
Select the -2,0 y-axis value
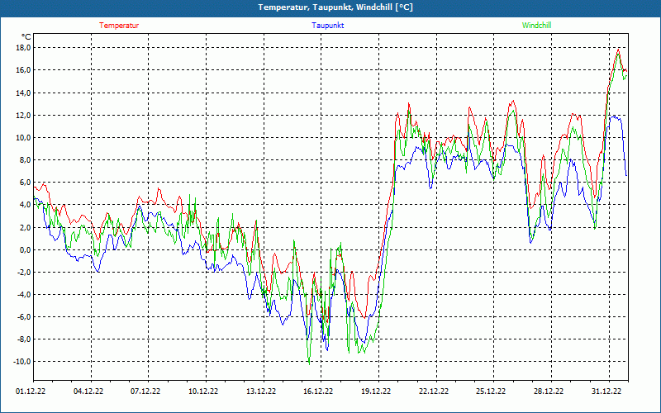point(23,272)
